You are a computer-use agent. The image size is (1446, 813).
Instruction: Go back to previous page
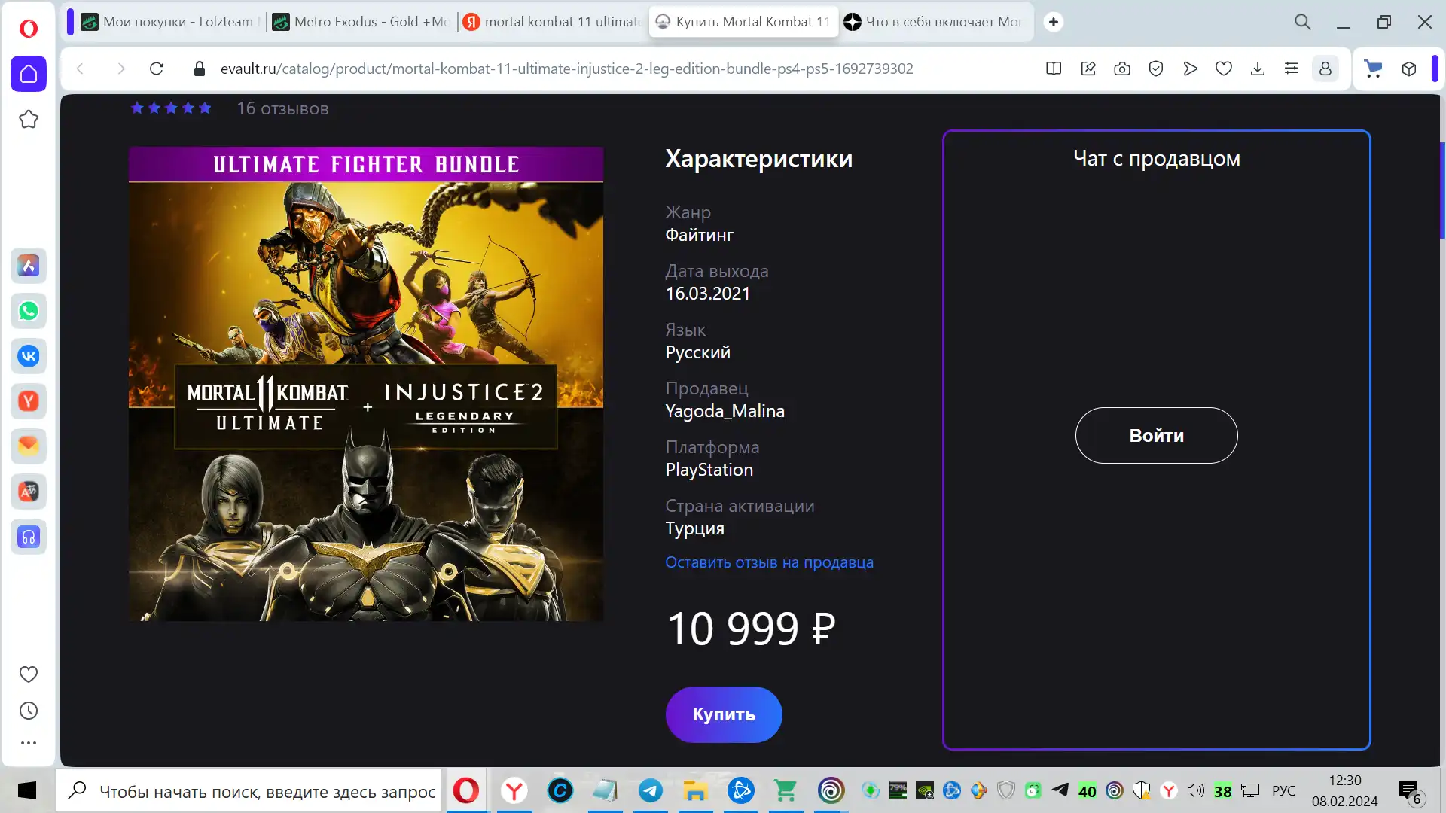(x=80, y=69)
